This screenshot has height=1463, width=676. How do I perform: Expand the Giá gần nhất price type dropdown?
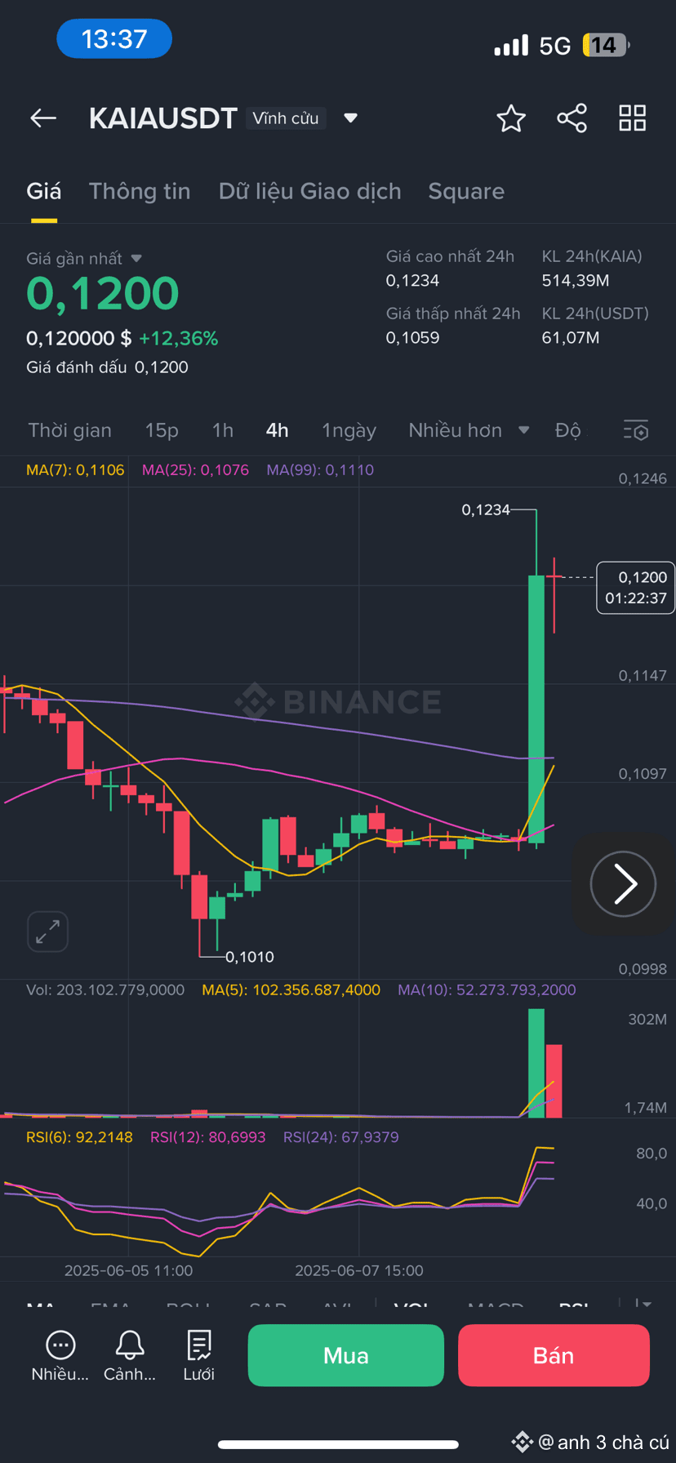point(136,258)
